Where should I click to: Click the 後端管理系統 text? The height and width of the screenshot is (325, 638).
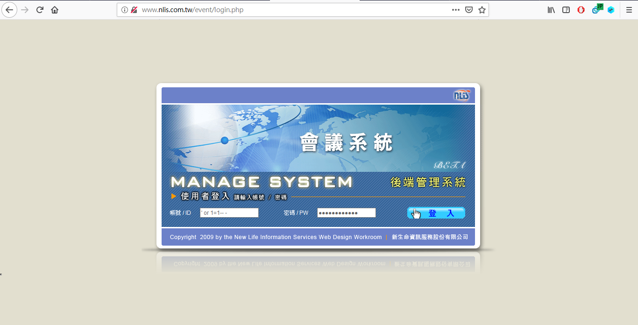tap(428, 183)
